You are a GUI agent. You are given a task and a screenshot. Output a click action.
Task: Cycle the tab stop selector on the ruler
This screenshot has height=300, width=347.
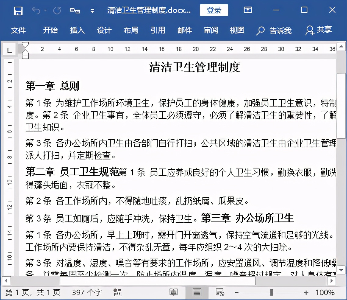9,50
